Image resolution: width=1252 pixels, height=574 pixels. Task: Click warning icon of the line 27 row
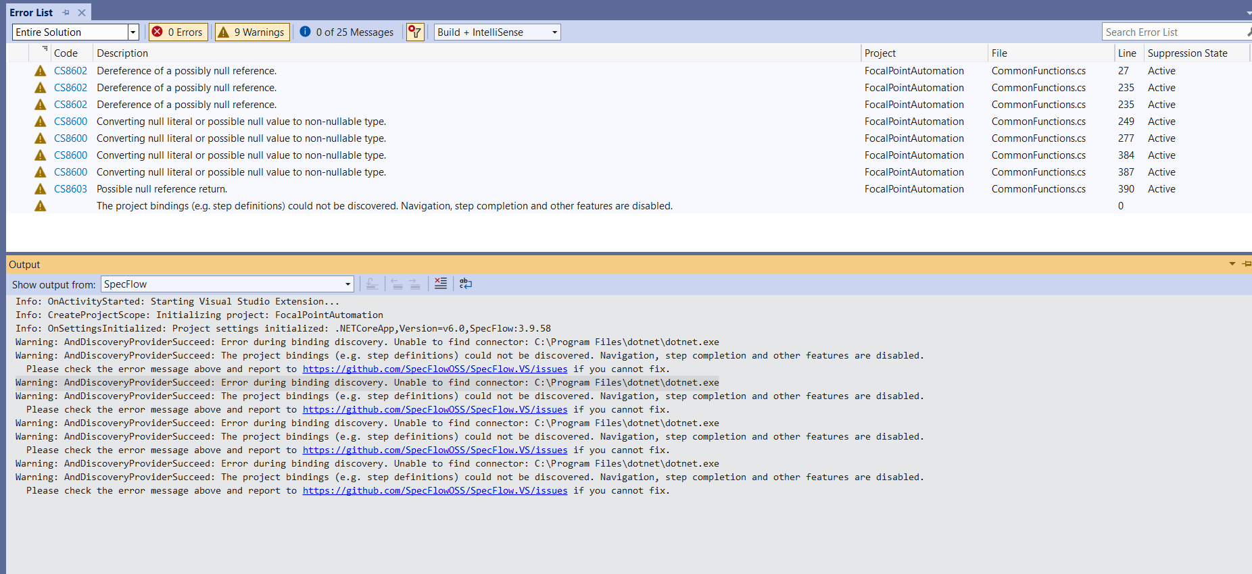41,71
